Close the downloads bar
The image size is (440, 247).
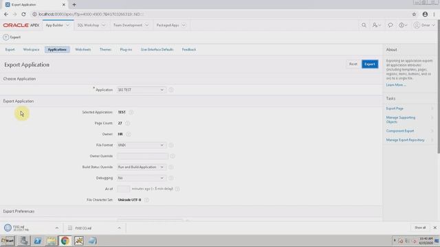[434, 228]
